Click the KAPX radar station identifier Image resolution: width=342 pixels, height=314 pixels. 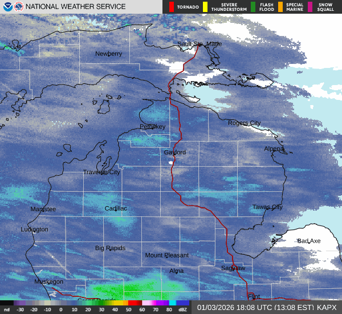pyautogui.click(x=328, y=307)
